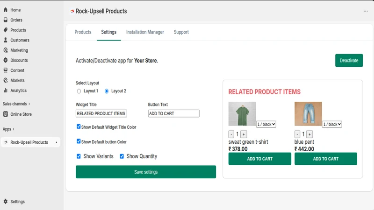
Task: Switch to the Products tab
Action: click(83, 32)
